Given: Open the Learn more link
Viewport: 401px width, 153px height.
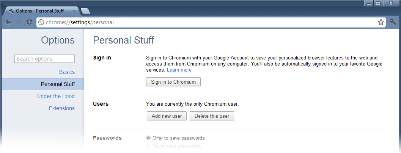Looking at the screenshot, I should [179, 70].
